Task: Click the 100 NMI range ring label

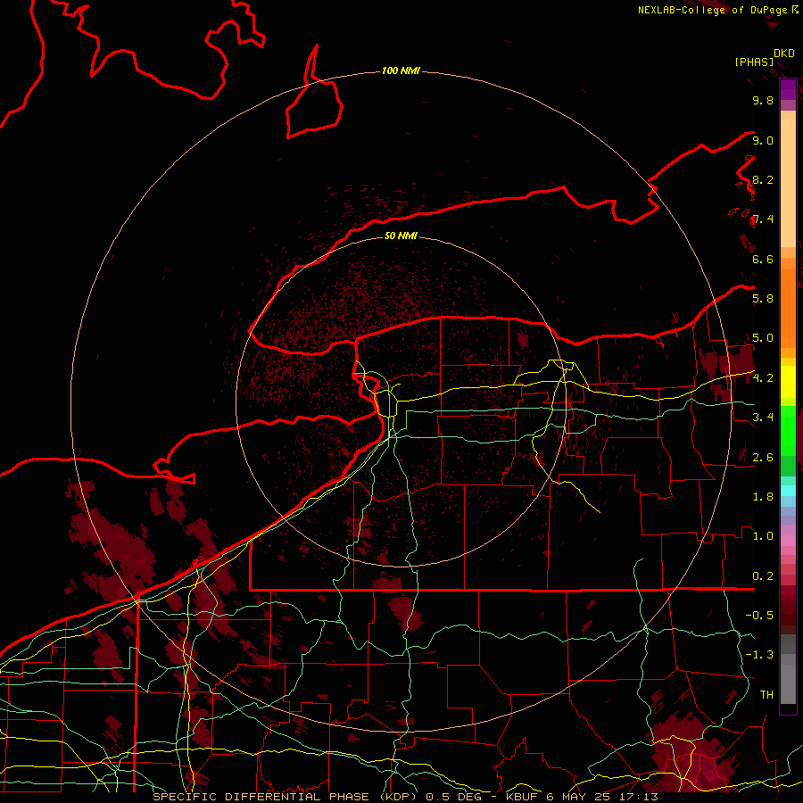Action: click(401, 70)
